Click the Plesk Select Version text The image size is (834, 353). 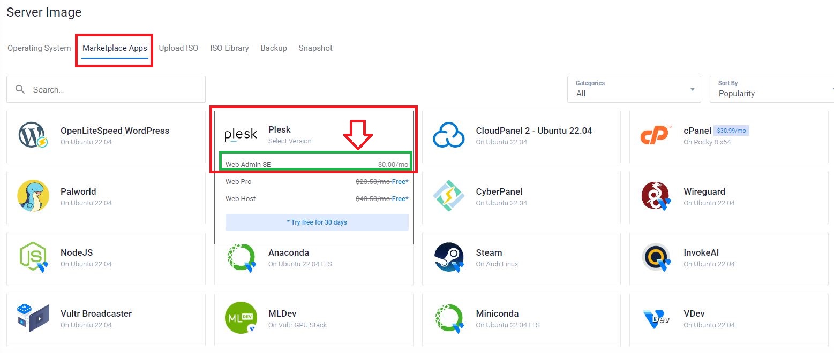point(290,141)
